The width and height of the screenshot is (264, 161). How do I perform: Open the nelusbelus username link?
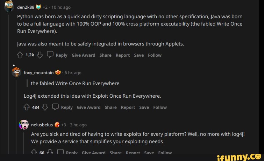[42, 125]
